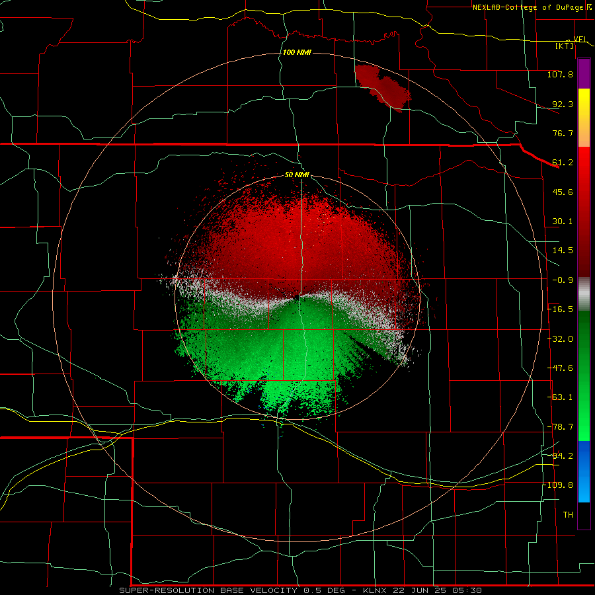Click the -0.9 value on the velocity scale
The image size is (595, 595).
(563, 280)
